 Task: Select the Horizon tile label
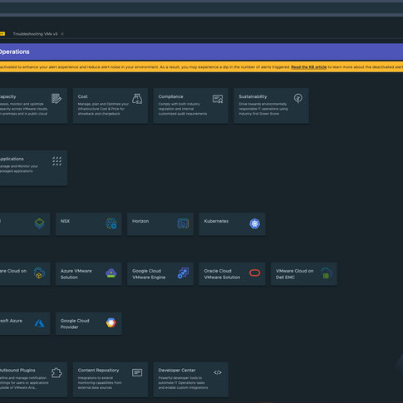click(x=140, y=221)
